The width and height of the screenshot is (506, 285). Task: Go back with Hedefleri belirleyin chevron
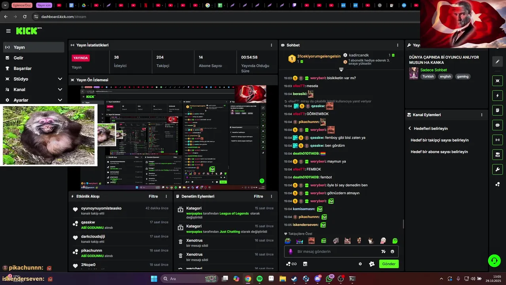(x=410, y=129)
